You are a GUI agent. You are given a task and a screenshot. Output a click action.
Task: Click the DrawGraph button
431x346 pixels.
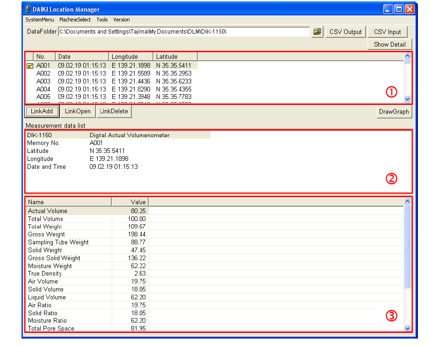(394, 111)
